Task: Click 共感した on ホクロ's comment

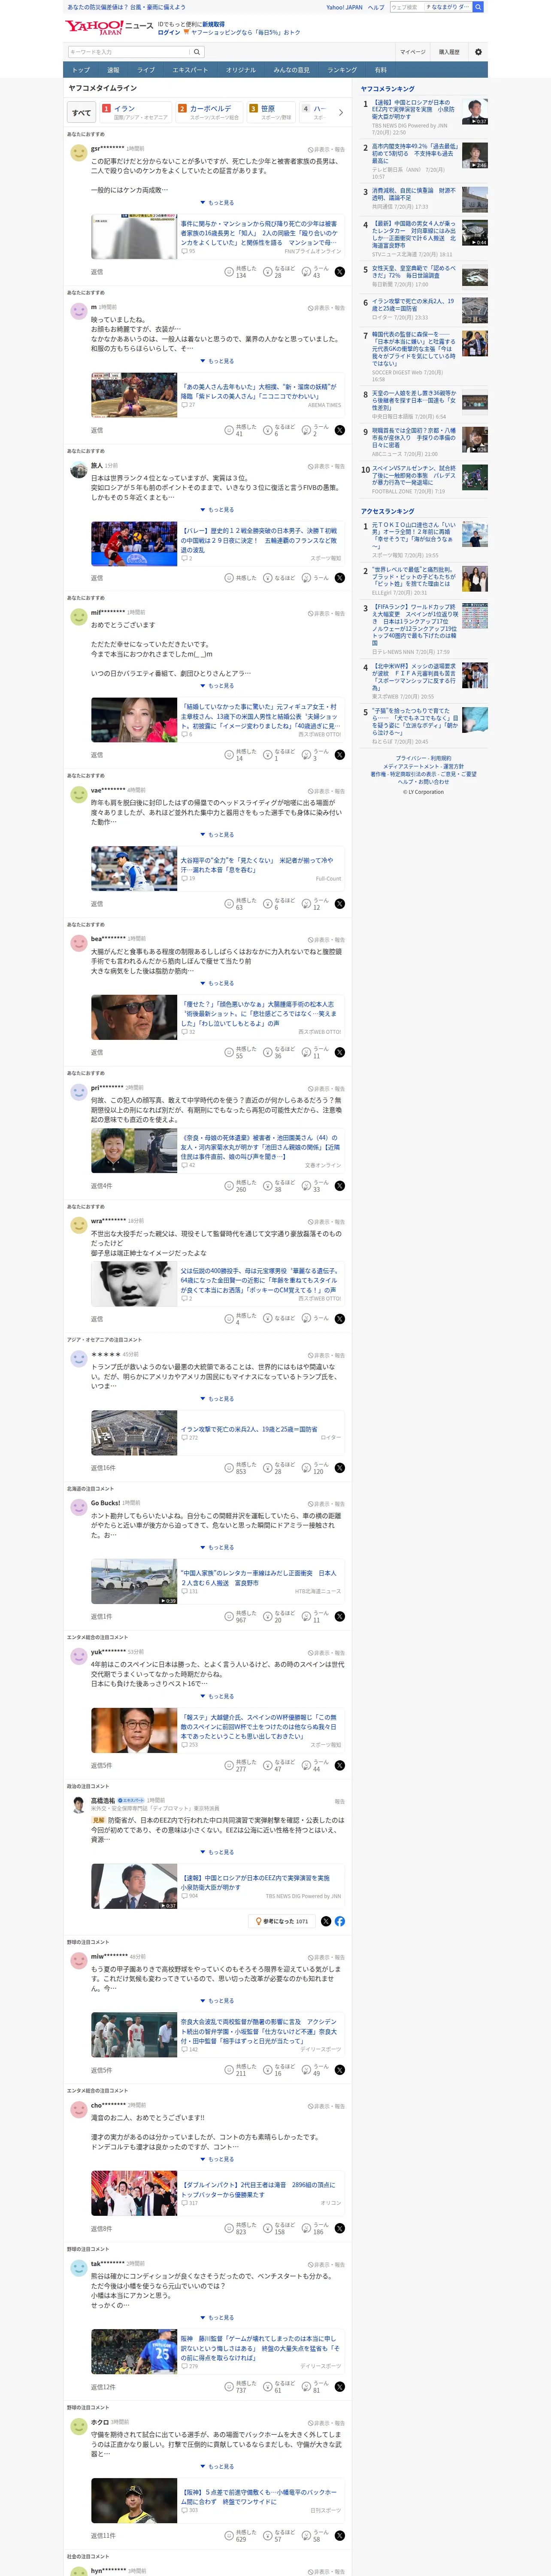Action: tap(241, 2535)
